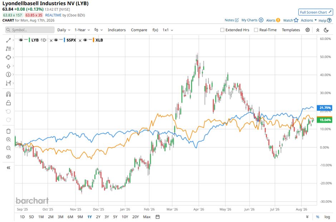The image size is (336, 222).
Task: Open the Indicators menu
Action: [117, 30]
